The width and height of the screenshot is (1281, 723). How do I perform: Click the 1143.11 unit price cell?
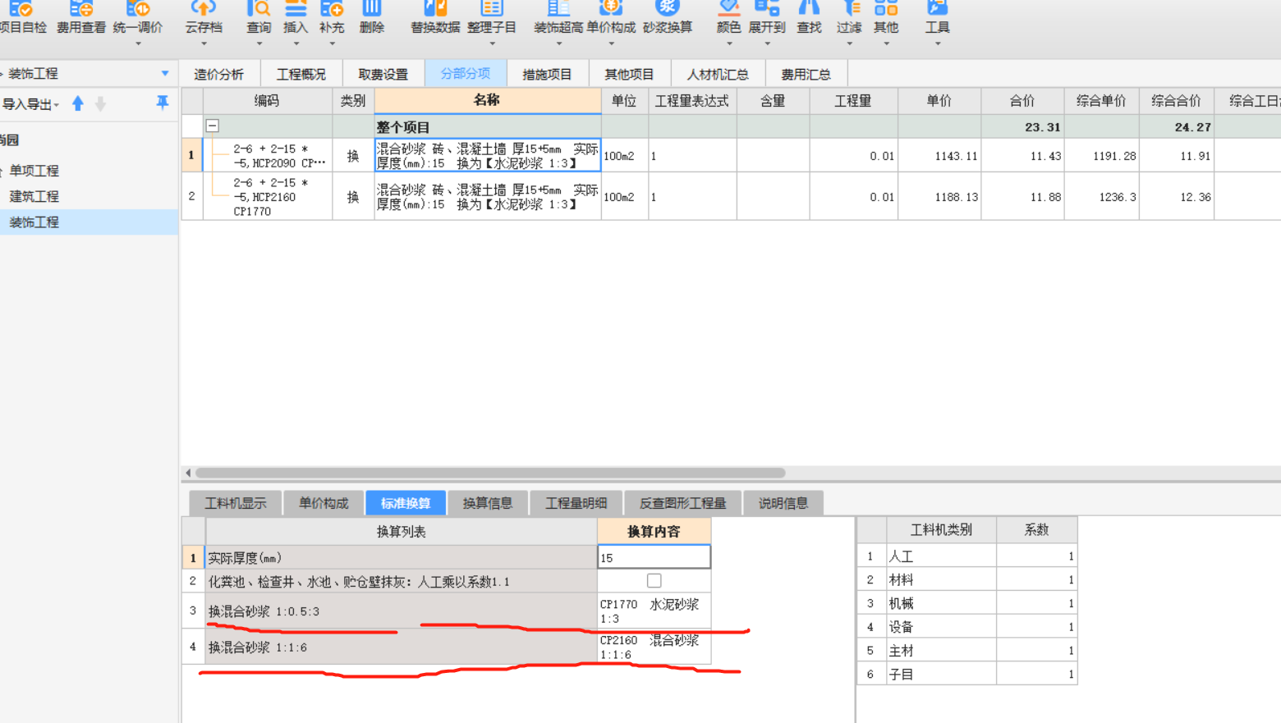tap(939, 156)
